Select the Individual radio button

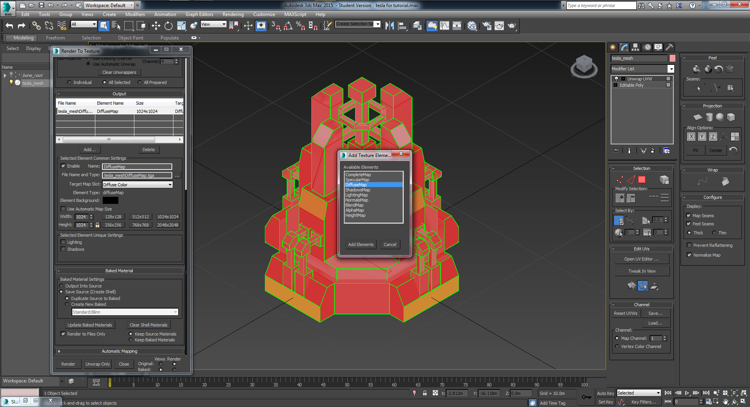coord(69,82)
